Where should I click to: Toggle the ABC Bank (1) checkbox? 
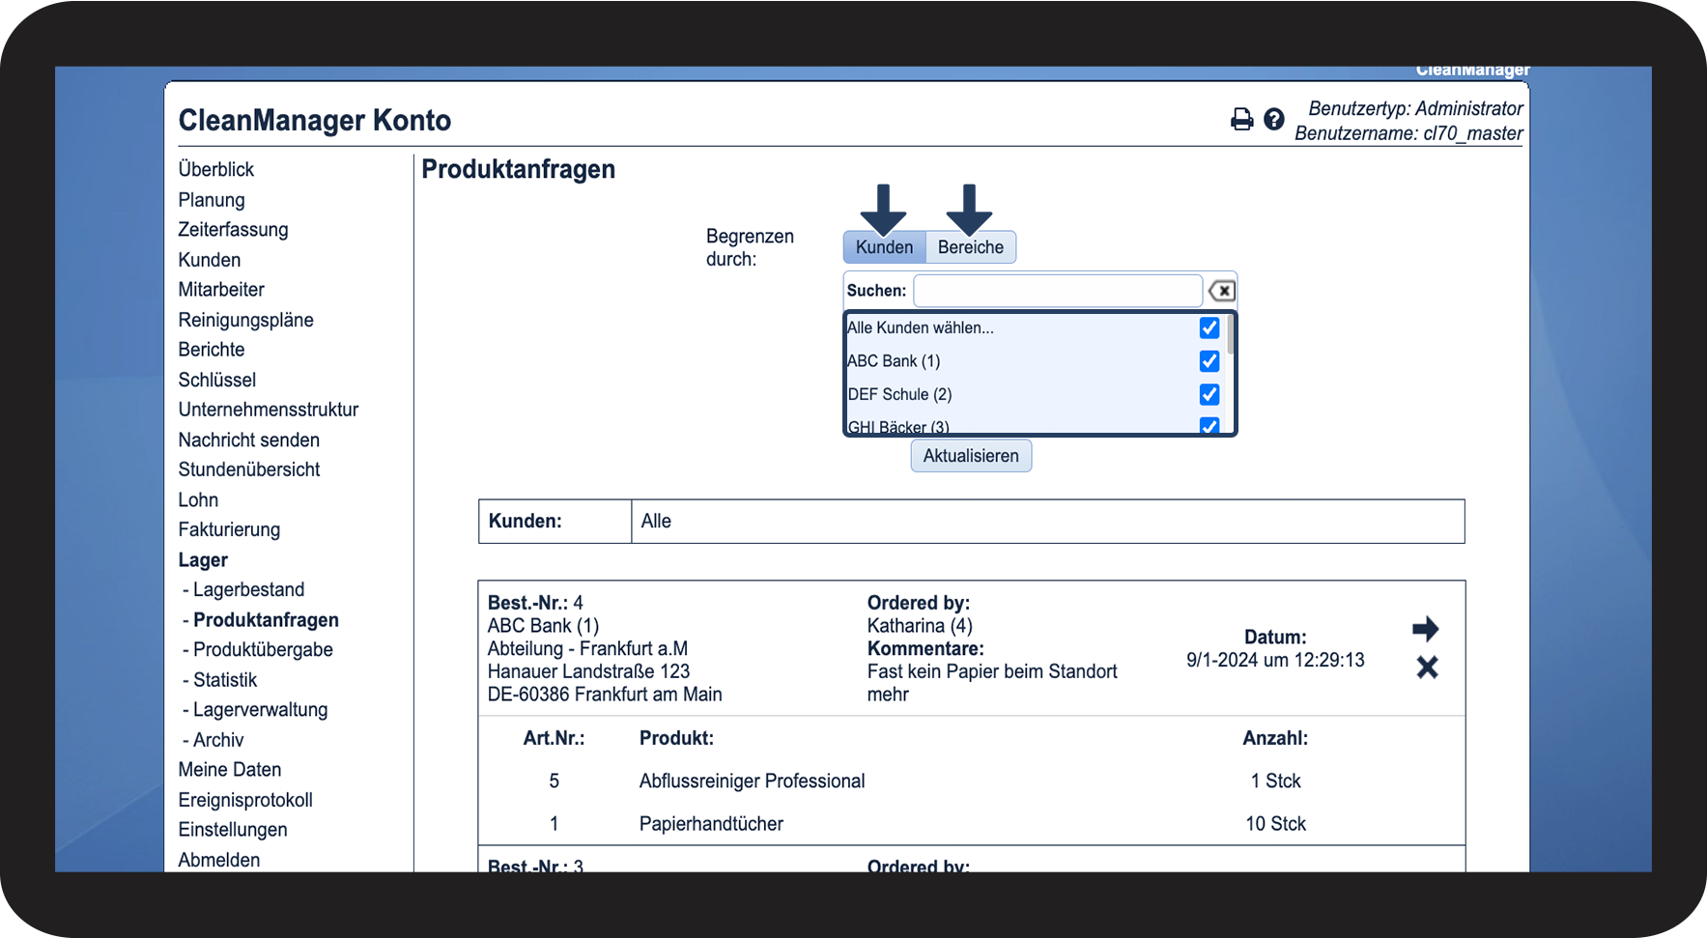1209,361
